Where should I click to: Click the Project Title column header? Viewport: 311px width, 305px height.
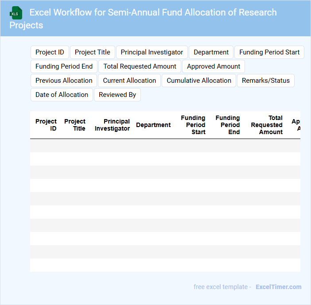pos(75,125)
